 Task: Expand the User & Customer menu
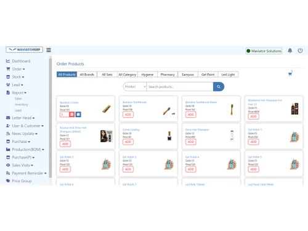tap(28, 126)
